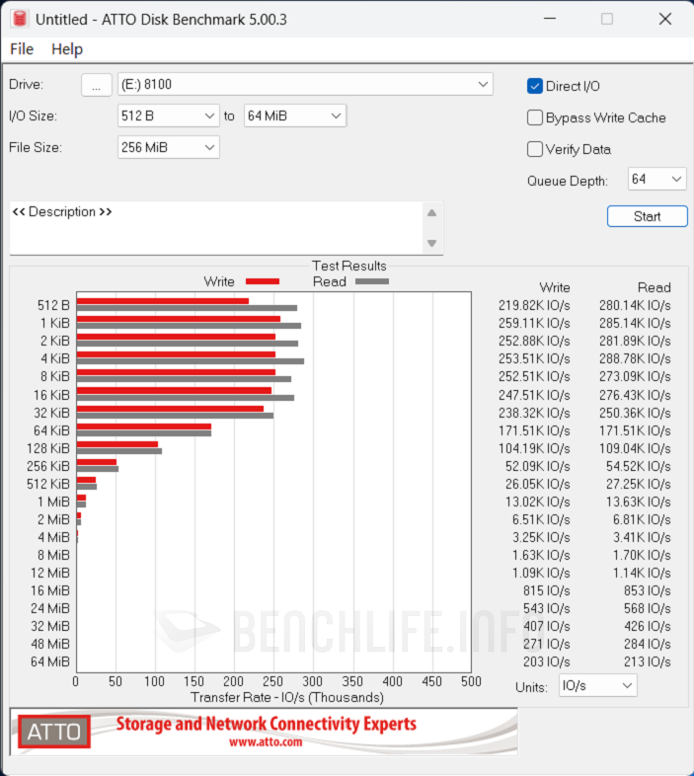Click the Transfer Rate axis title

pos(287,697)
